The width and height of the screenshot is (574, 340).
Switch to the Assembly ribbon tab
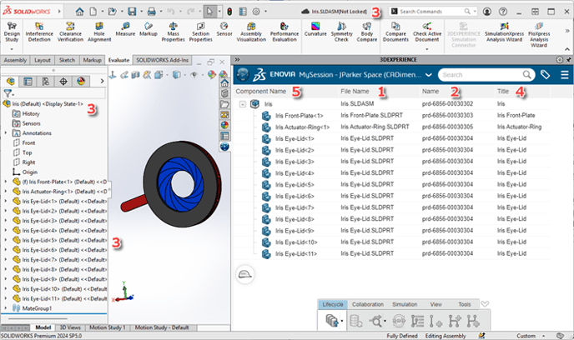click(x=15, y=60)
